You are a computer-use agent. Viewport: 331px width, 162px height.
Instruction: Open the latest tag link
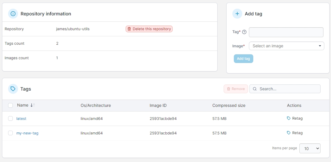[21, 118]
